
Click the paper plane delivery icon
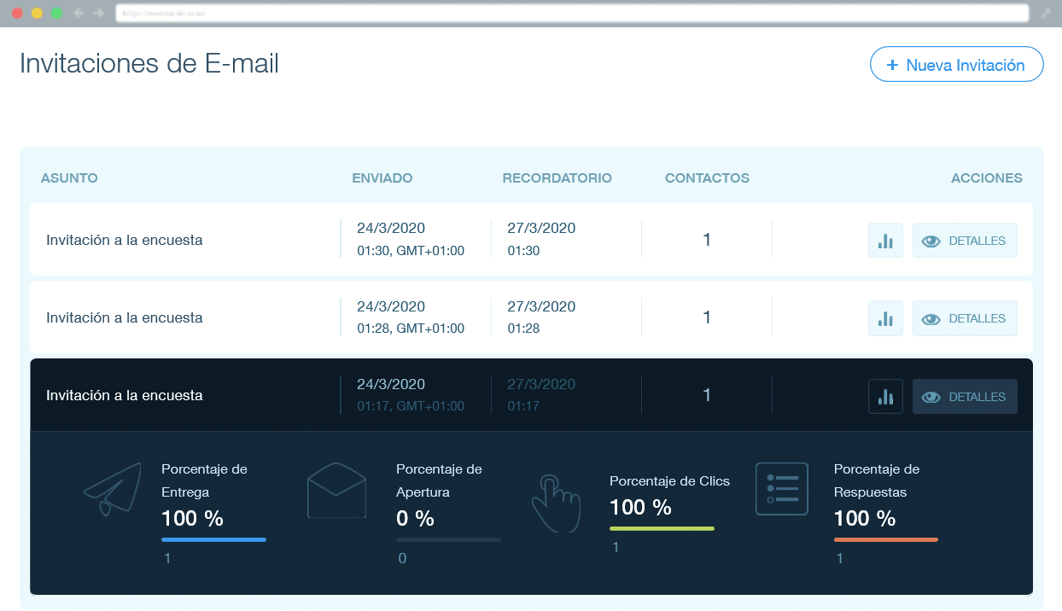113,489
